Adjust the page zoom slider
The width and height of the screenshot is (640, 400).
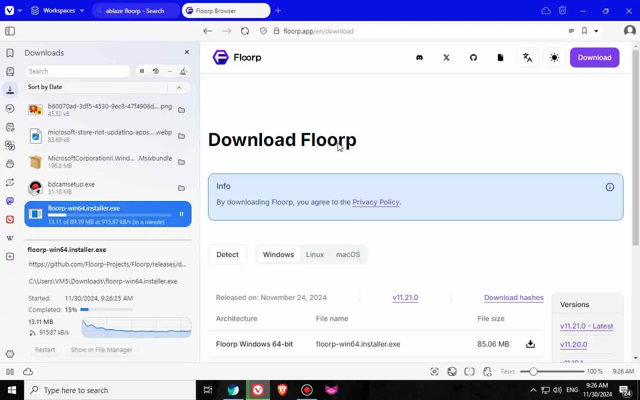click(x=552, y=371)
